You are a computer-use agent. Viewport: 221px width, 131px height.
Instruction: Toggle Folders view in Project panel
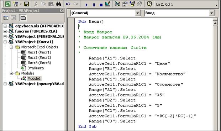point(23,18)
